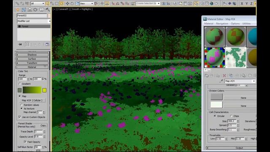Viewport: 270px width, 152px height.
Task: Activate the Select and Rotate tool
Action: pyautogui.click(x=72, y=3)
